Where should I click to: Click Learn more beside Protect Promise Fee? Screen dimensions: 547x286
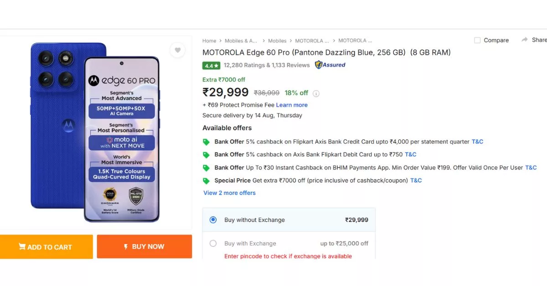[292, 105]
